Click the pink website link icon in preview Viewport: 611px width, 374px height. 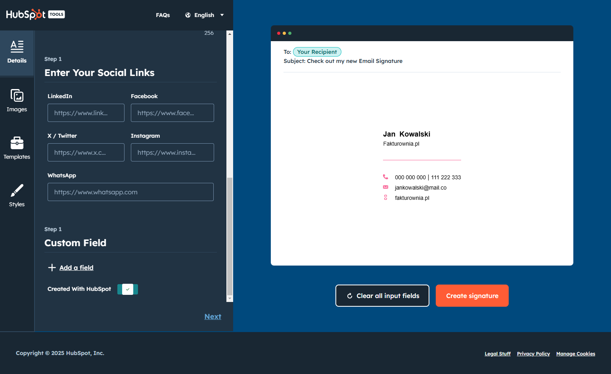click(x=385, y=197)
